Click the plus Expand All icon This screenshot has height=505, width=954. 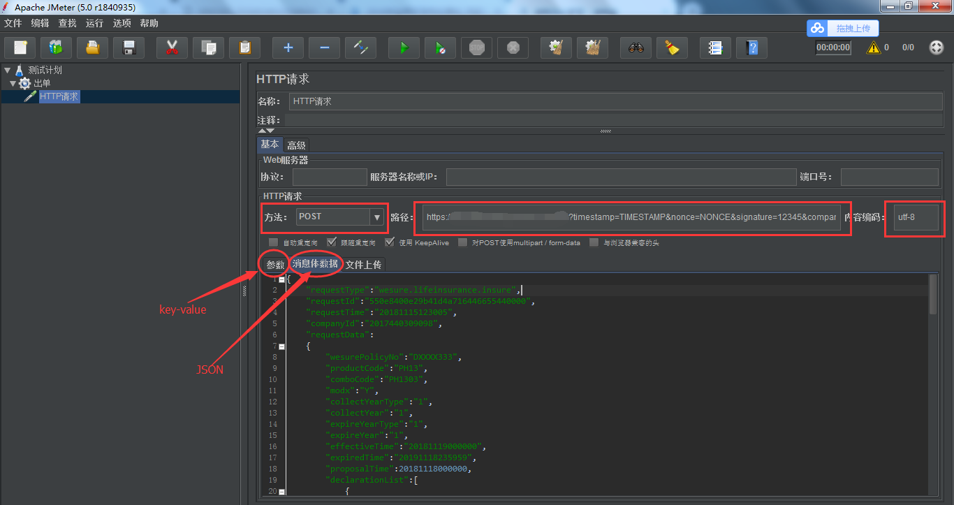point(288,47)
